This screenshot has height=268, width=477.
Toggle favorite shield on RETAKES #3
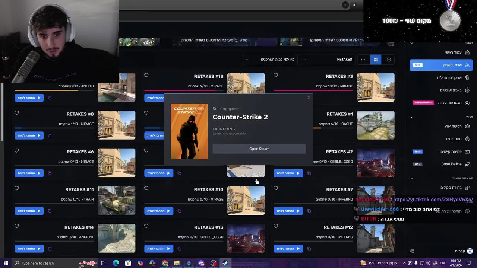276,75
